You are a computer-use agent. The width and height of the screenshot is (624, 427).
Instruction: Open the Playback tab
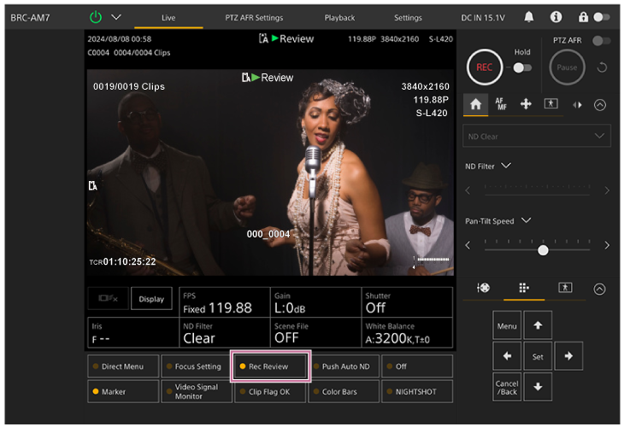[x=339, y=17]
